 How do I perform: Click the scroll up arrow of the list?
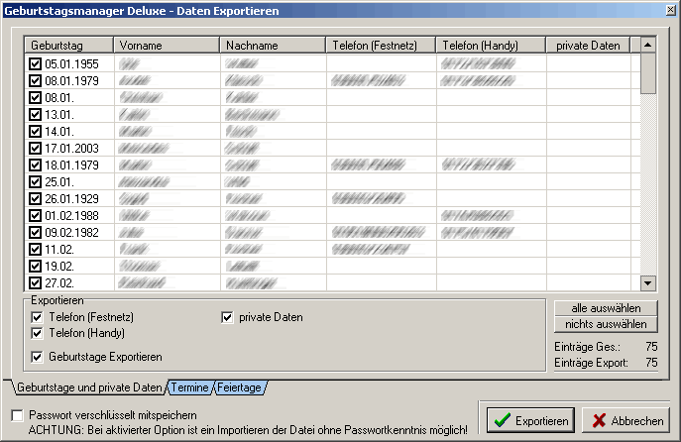tap(648, 46)
